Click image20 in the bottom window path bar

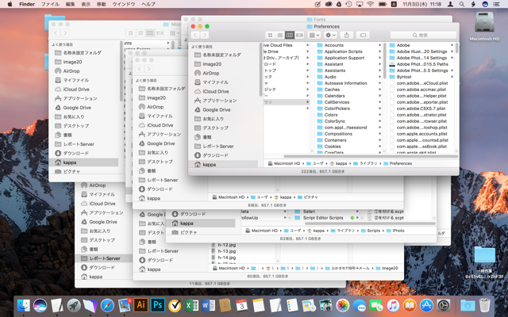(387, 268)
